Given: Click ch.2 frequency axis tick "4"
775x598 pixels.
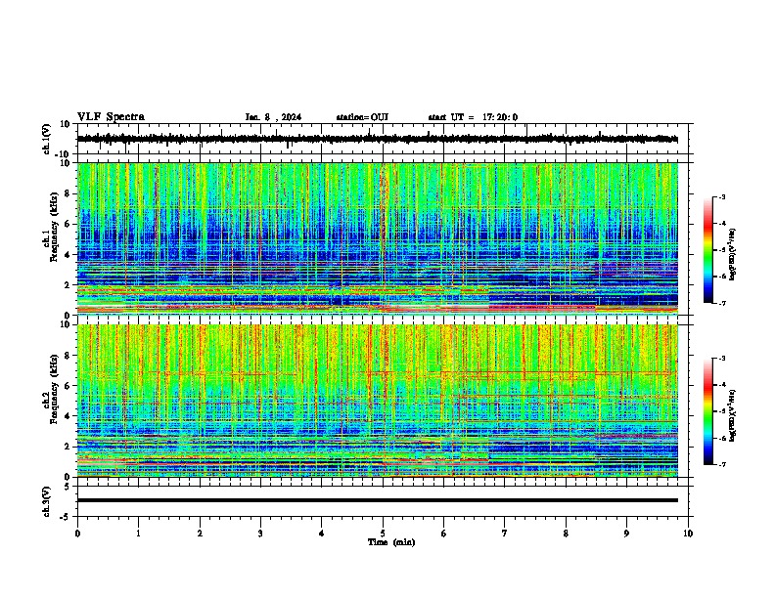Looking at the screenshot, I should [x=68, y=416].
